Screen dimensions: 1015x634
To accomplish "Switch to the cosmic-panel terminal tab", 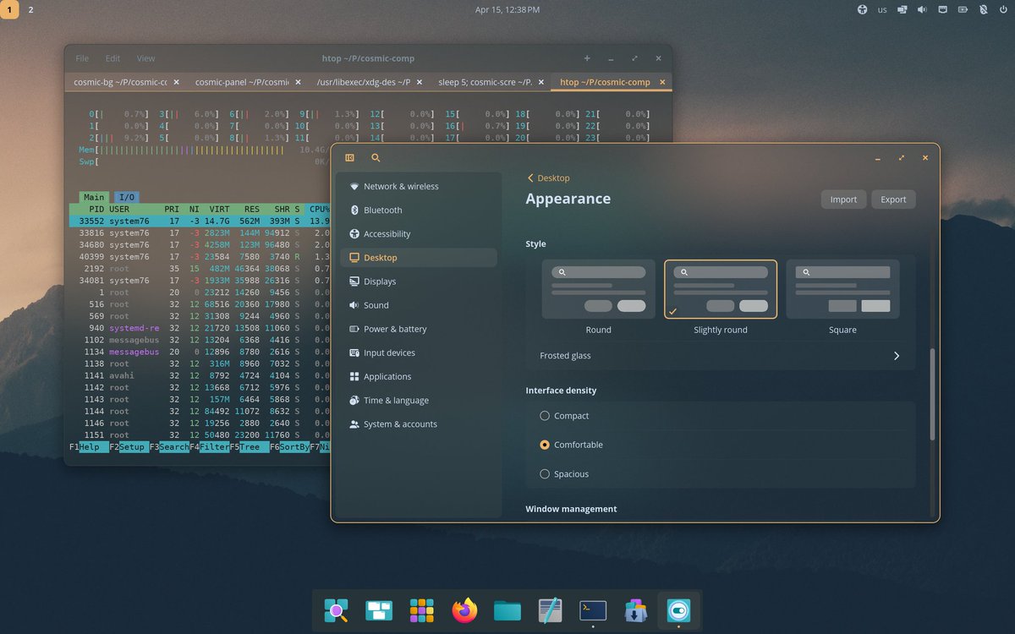I will click(x=242, y=82).
